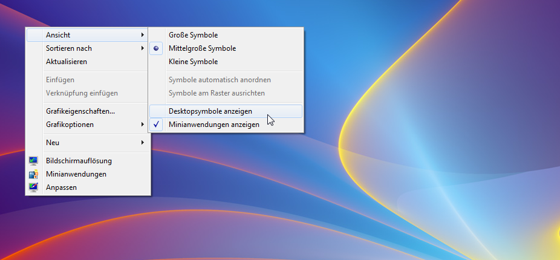Open the Minianwendungen gallery entry
560x260 pixels.
pyautogui.click(x=88, y=174)
